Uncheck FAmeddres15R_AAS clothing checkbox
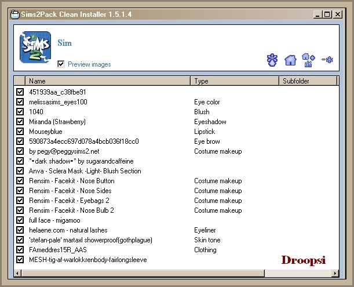This screenshot has width=354, height=287. pyautogui.click(x=20, y=250)
